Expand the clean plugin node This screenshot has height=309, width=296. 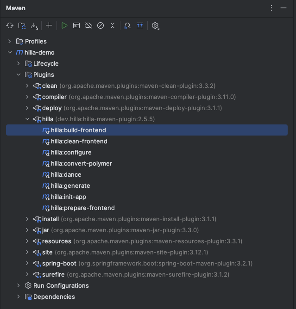27,86
